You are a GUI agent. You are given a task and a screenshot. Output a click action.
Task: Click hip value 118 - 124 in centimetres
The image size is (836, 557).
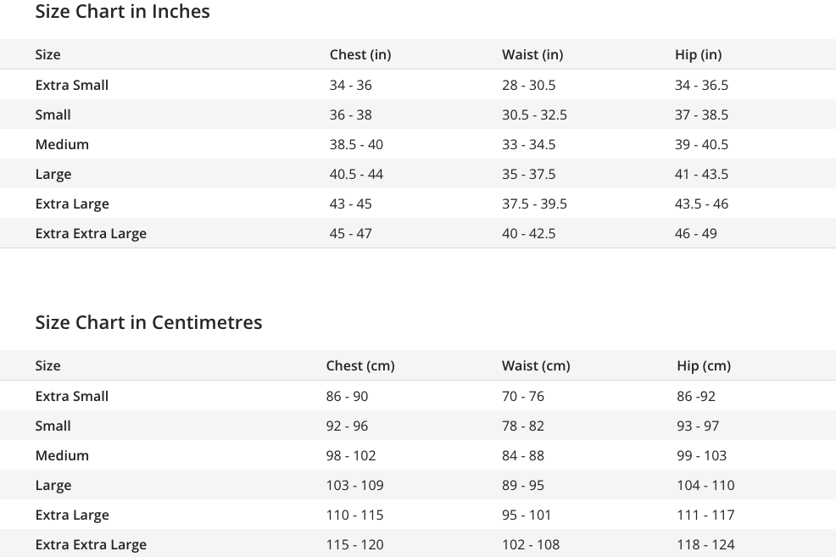point(706,545)
